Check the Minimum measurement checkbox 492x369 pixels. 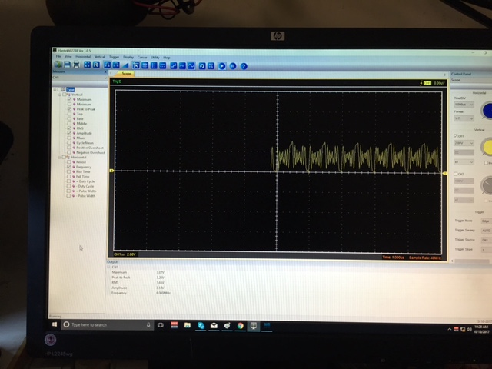[70, 104]
